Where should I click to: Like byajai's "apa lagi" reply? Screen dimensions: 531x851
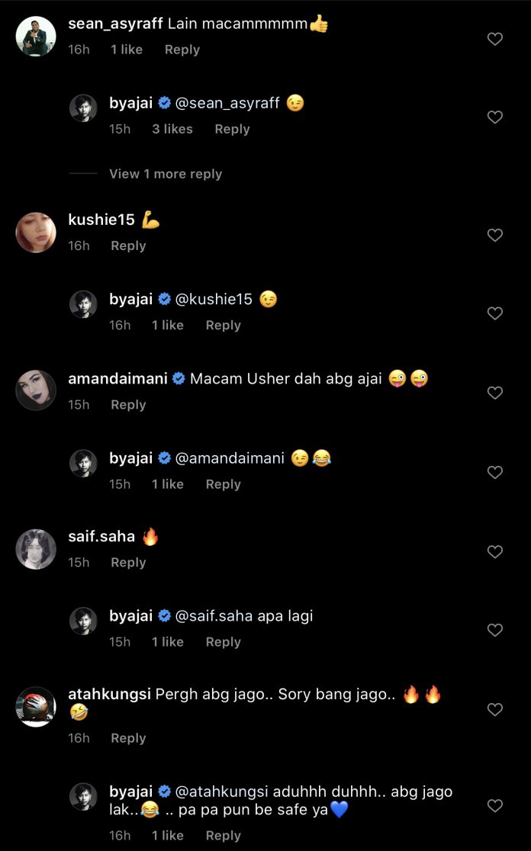(x=495, y=630)
